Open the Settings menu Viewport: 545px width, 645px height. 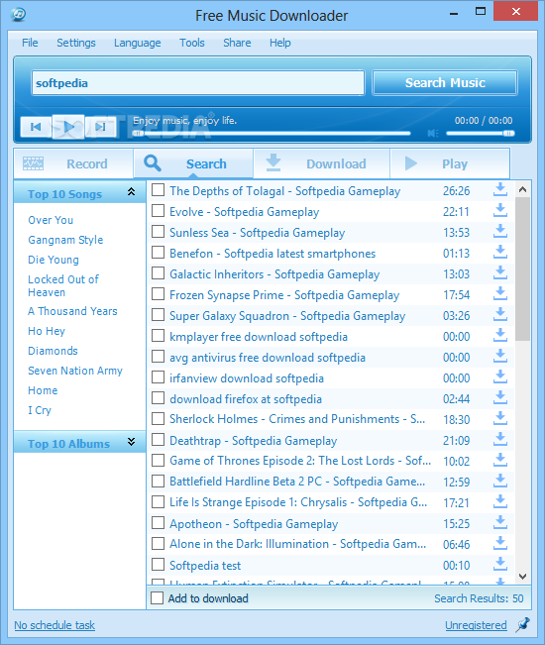(76, 43)
